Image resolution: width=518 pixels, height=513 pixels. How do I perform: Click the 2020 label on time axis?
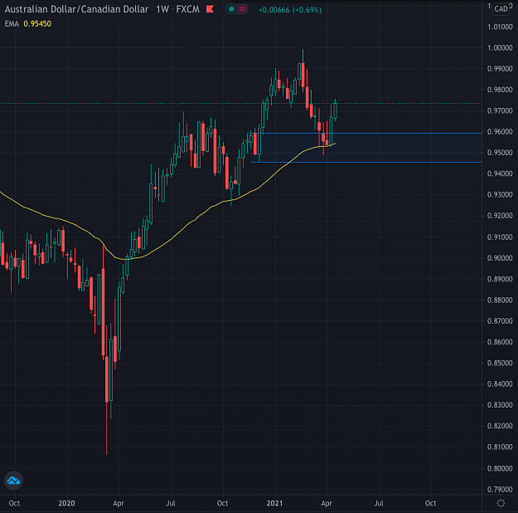(x=67, y=503)
